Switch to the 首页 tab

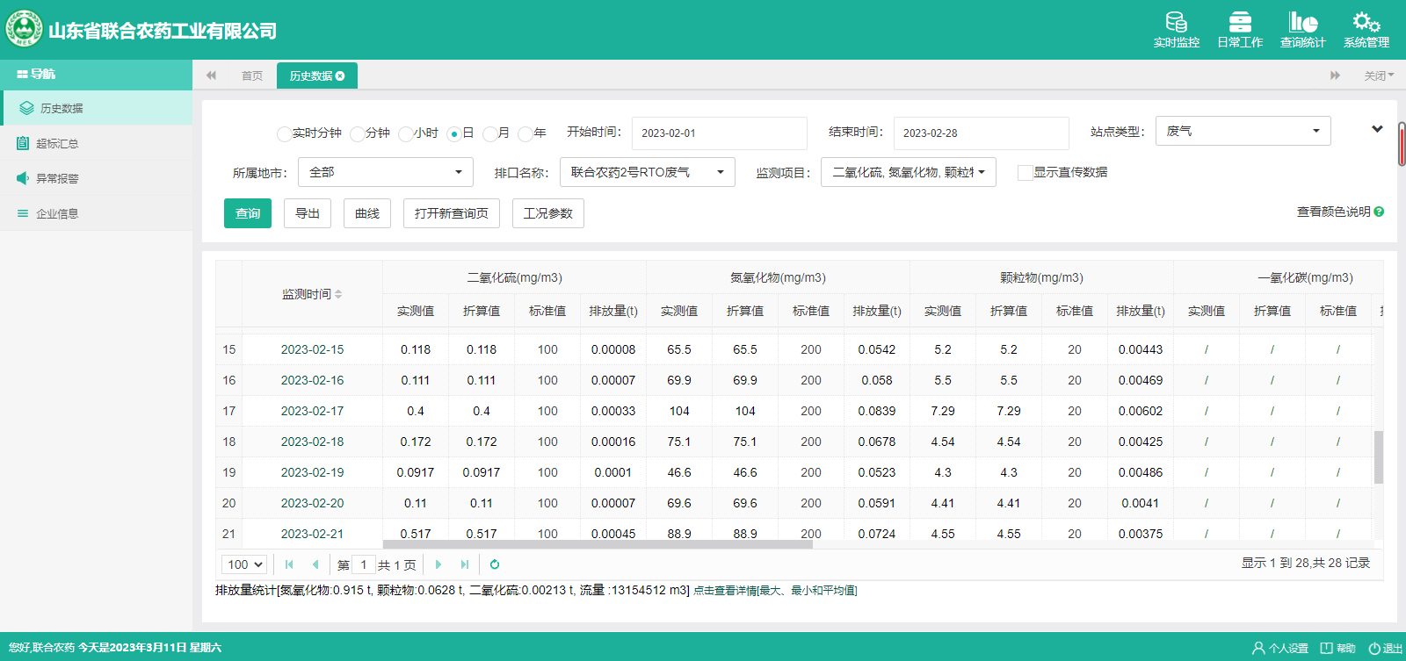(x=252, y=75)
